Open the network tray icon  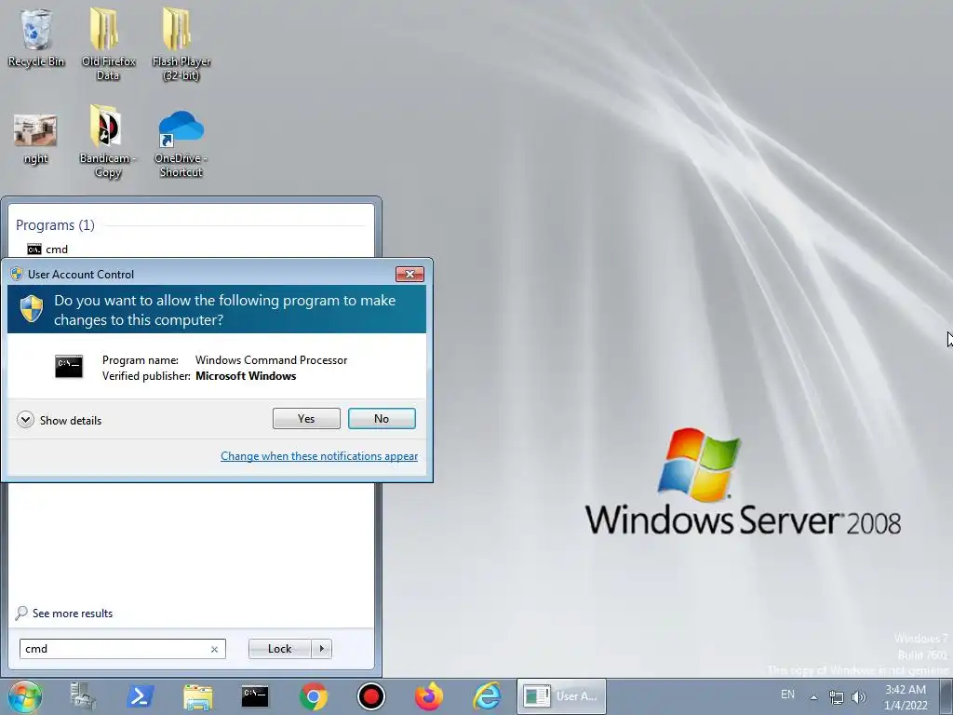[837, 697]
